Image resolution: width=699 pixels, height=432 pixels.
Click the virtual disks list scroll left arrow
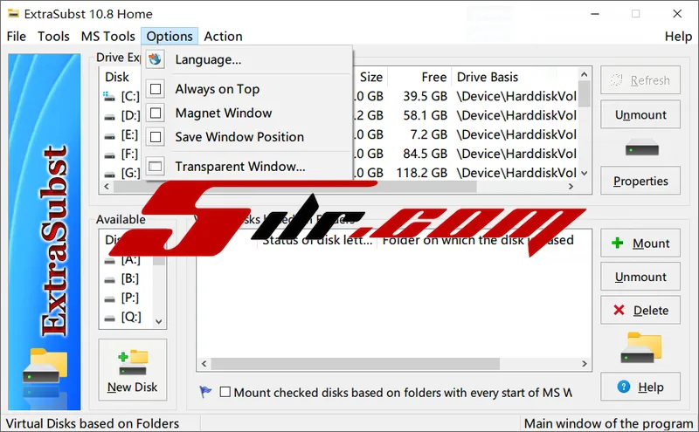point(204,364)
